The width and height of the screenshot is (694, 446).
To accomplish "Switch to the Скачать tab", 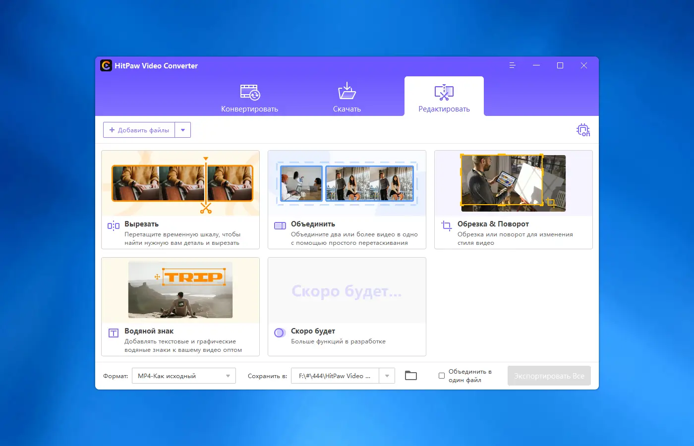I will pyautogui.click(x=347, y=98).
